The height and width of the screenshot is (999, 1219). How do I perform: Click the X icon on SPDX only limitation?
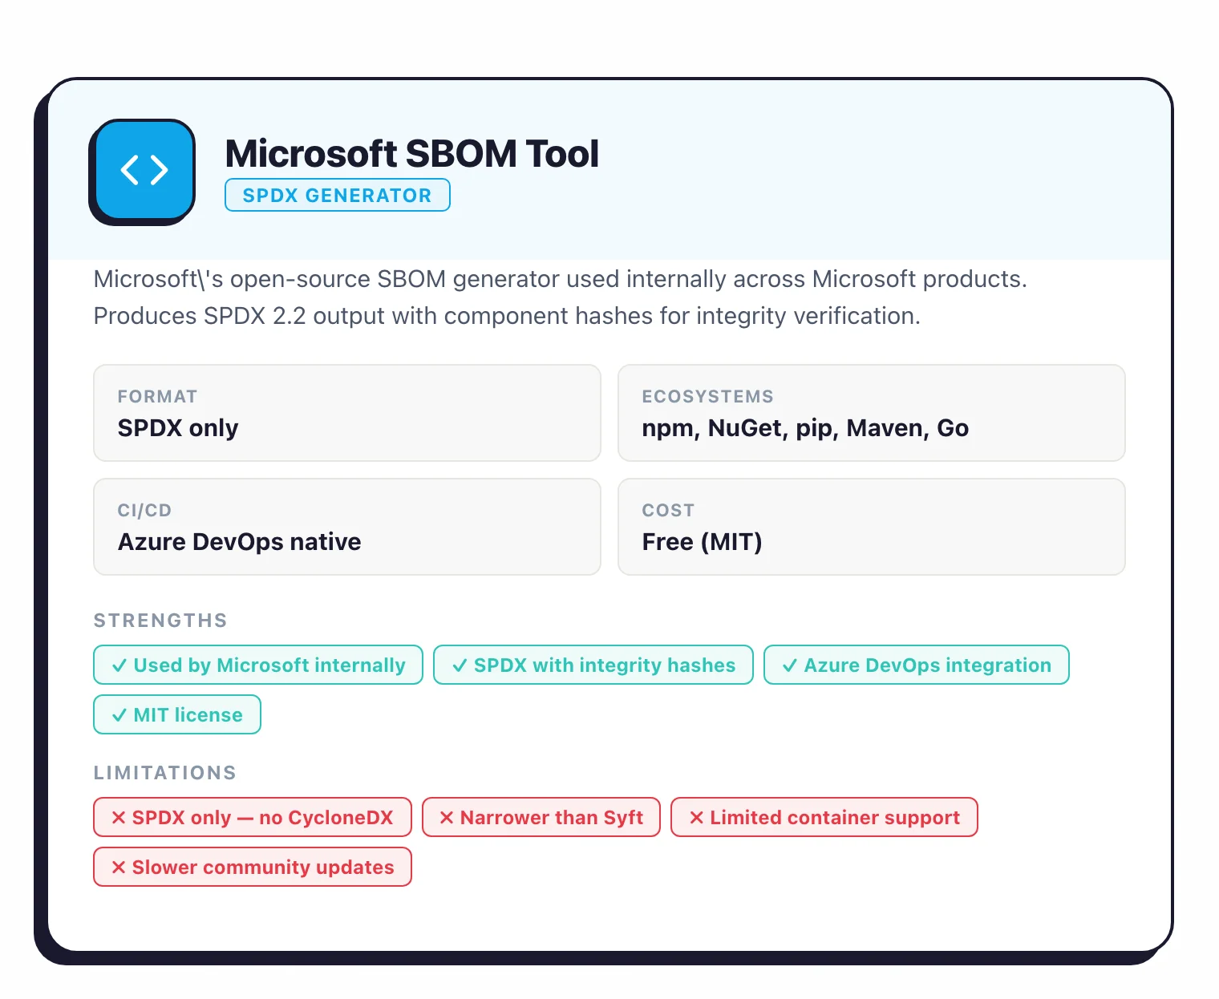click(x=118, y=817)
